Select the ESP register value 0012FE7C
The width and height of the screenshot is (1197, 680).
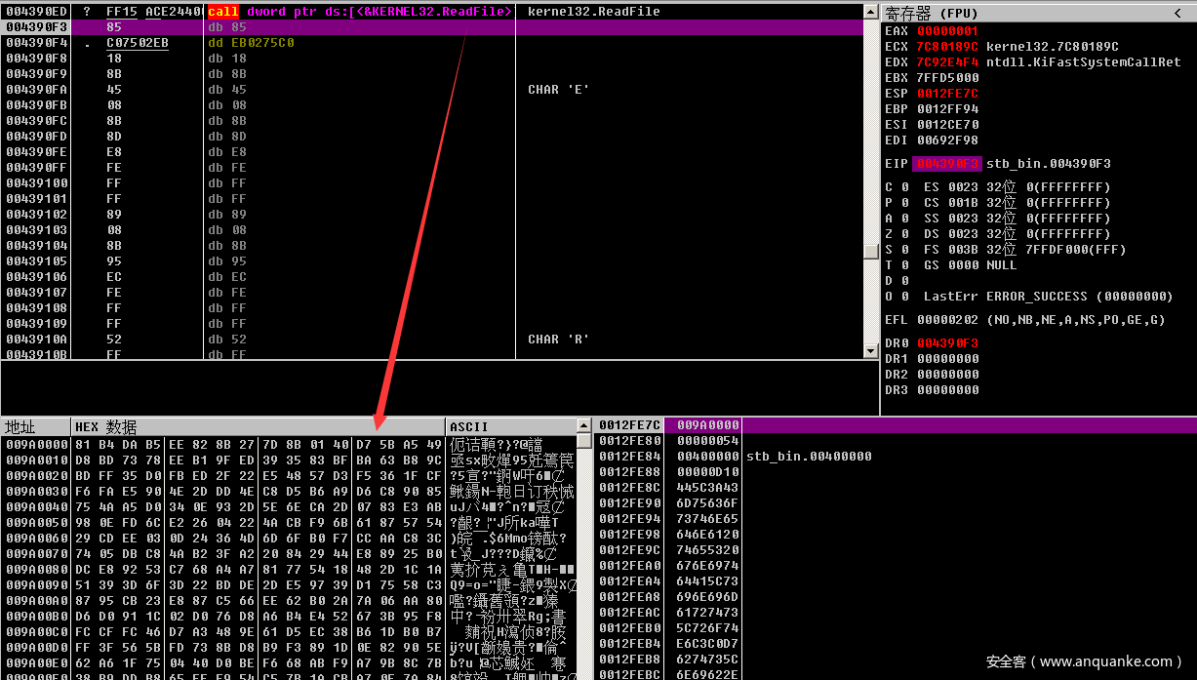[947, 94]
